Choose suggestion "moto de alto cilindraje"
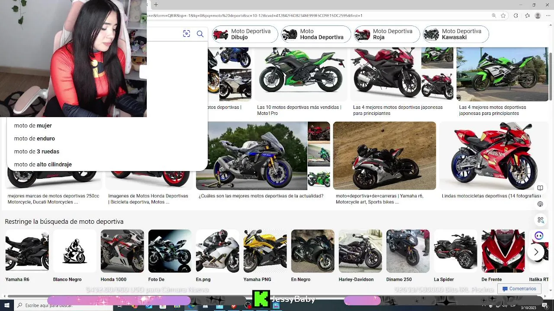 (43, 165)
